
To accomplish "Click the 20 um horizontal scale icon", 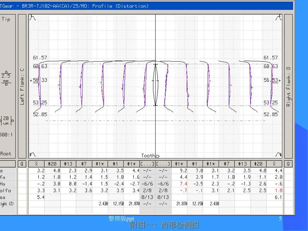I will click(x=6, y=120).
